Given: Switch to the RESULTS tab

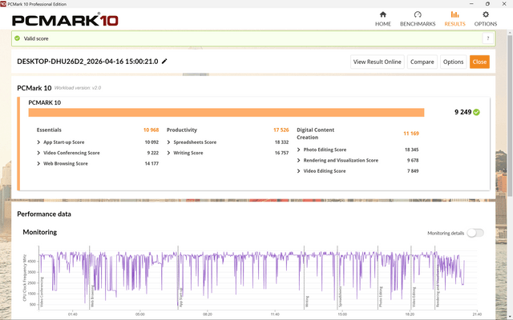Looking at the screenshot, I should pyautogui.click(x=454, y=19).
